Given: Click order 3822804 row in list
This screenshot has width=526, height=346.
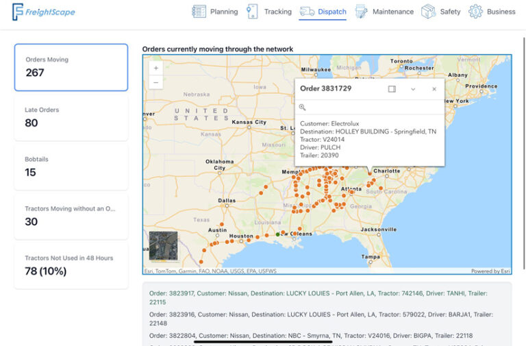Looking at the screenshot, I should coord(311,336).
